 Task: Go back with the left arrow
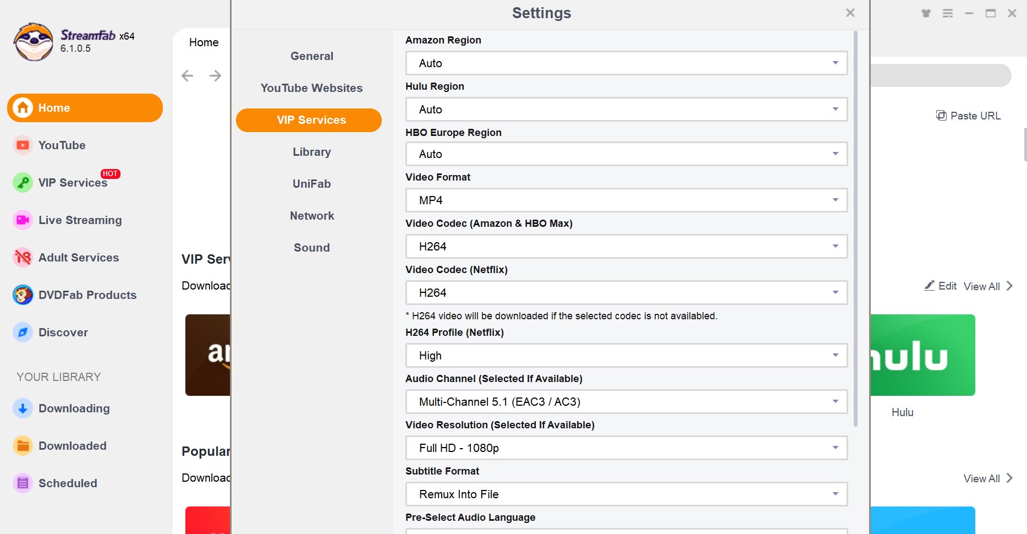click(188, 75)
